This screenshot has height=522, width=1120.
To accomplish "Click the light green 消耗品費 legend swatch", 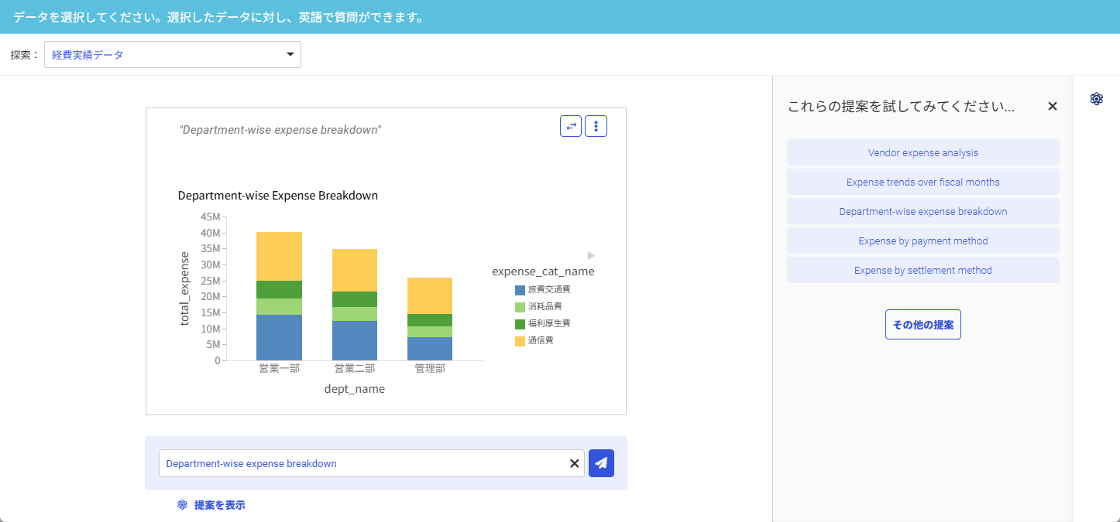I will click(520, 307).
